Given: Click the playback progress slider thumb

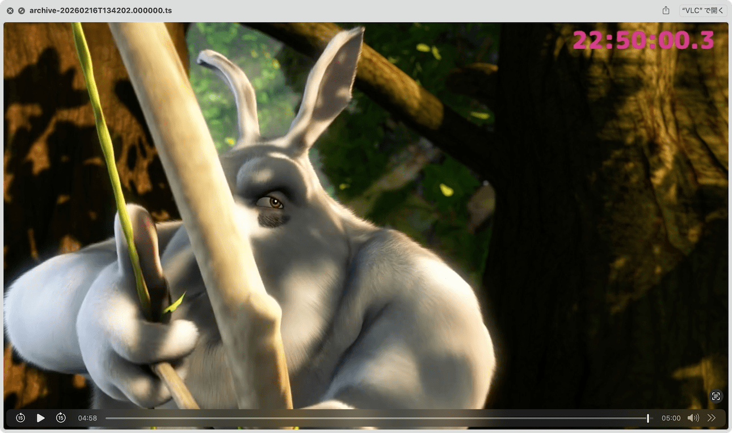Looking at the screenshot, I should click(647, 418).
